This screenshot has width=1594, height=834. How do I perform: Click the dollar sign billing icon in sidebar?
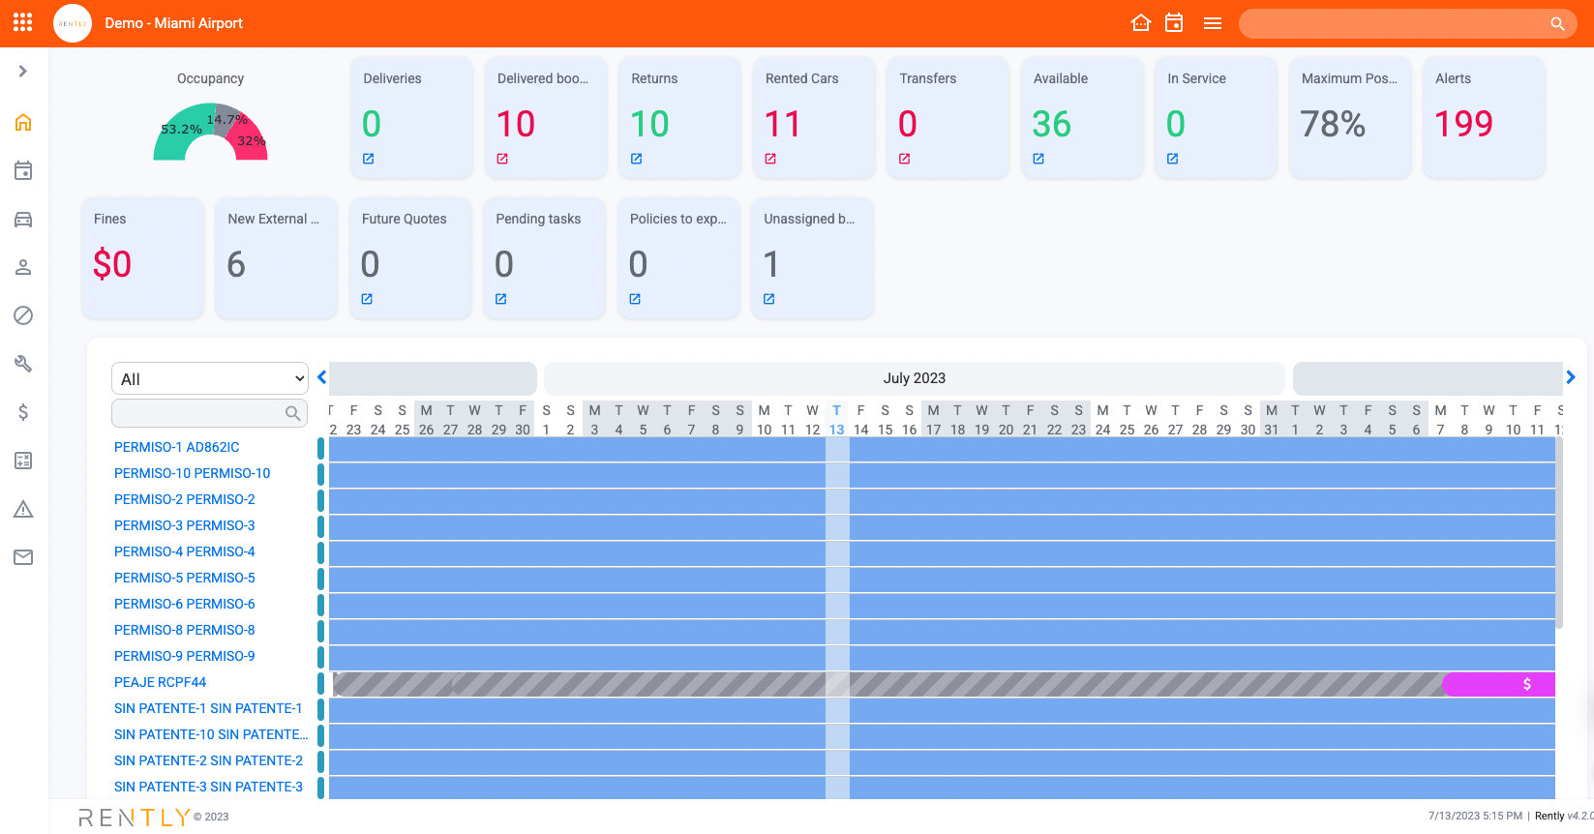click(x=23, y=412)
